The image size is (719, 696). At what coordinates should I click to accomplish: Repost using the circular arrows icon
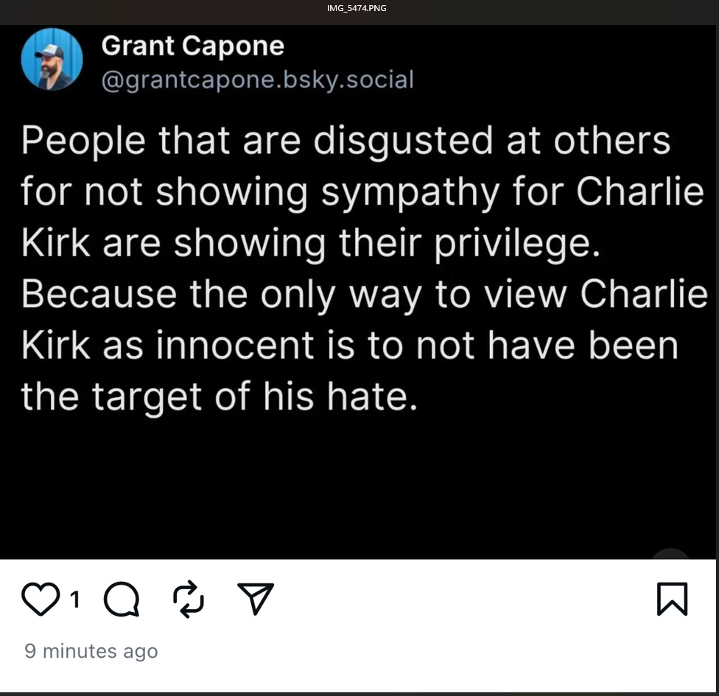pyautogui.click(x=189, y=599)
